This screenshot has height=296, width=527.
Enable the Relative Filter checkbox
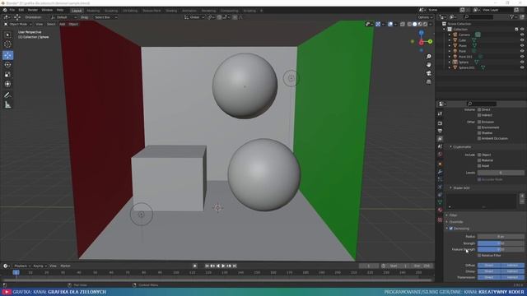(x=479, y=256)
